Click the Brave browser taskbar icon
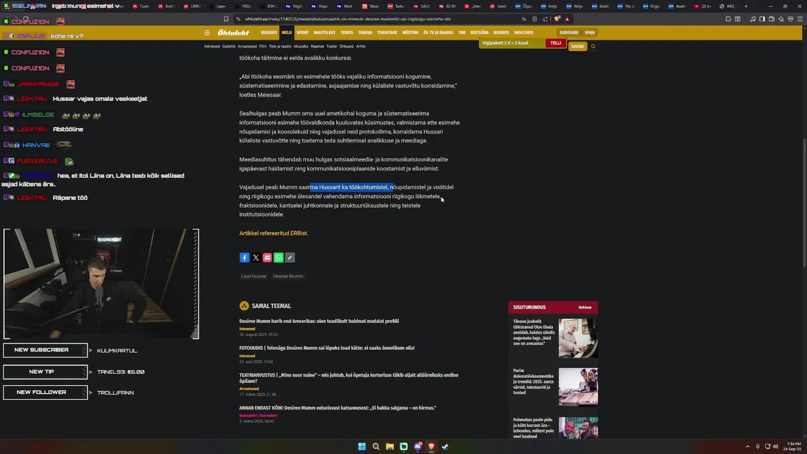The image size is (807, 454). (x=431, y=446)
